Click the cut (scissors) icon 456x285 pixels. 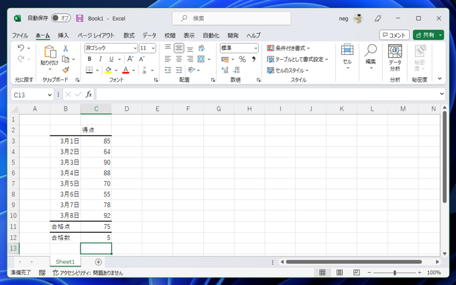point(66,48)
